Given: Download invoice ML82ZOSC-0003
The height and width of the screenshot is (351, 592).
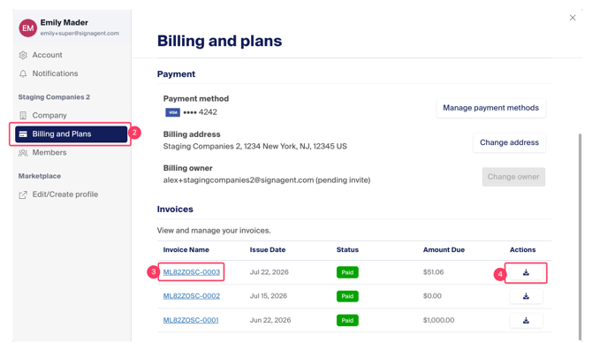Looking at the screenshot, I should click(526, 272).
